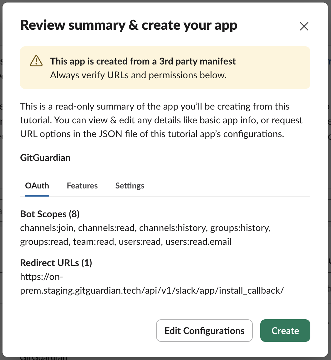Click the users:read.email scopes line
Viewport: 331px width, 360px height.
[126, 242]
